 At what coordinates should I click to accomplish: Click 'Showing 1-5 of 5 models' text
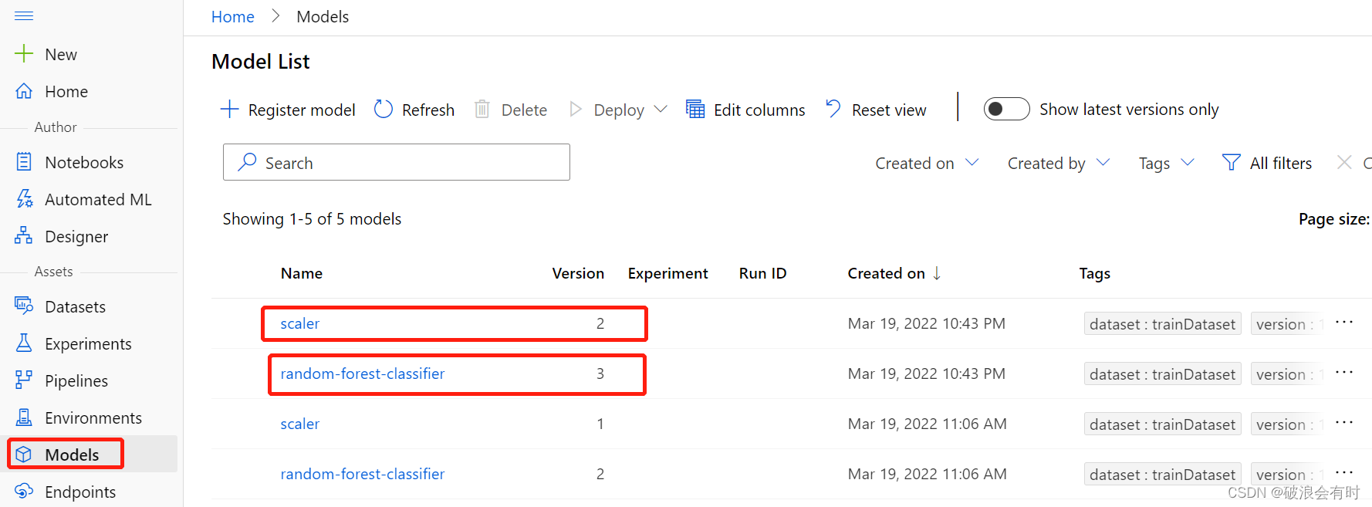click(312, 218)
